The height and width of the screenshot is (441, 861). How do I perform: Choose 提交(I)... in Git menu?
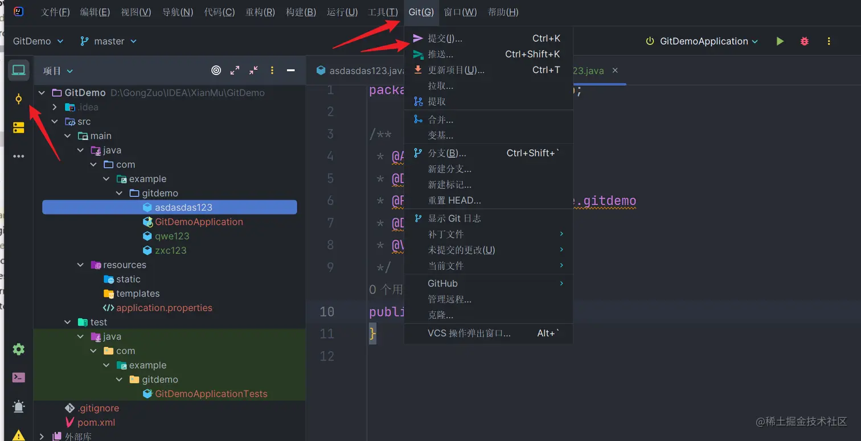(488, 38)
